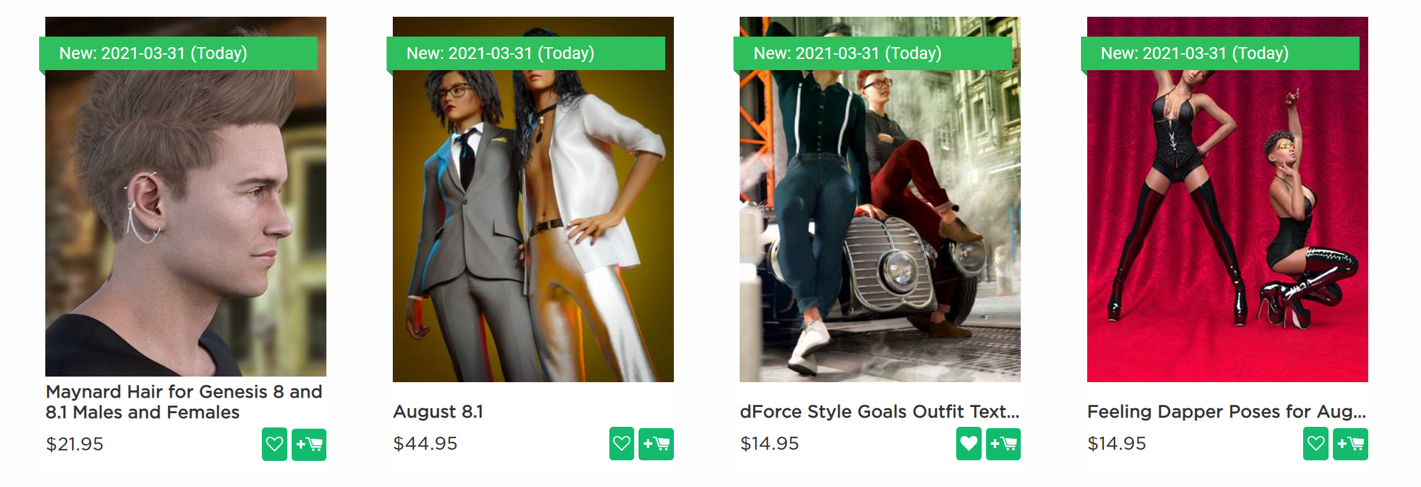Click the $21.95 price of Maynard Hair
This screenshot has width=1421, height=487.
click(74, 444)
